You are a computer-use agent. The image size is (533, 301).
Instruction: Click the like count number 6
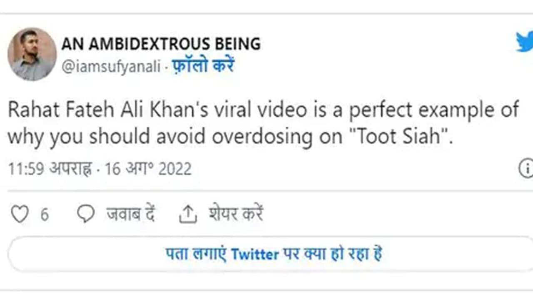pyautogui.click(x=45, y=215)
